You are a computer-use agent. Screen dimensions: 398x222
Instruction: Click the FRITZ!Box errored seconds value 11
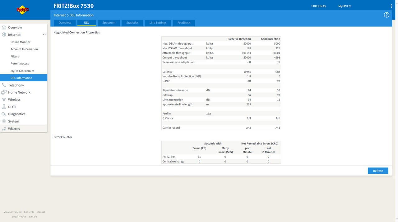click(x=199, y=157)
